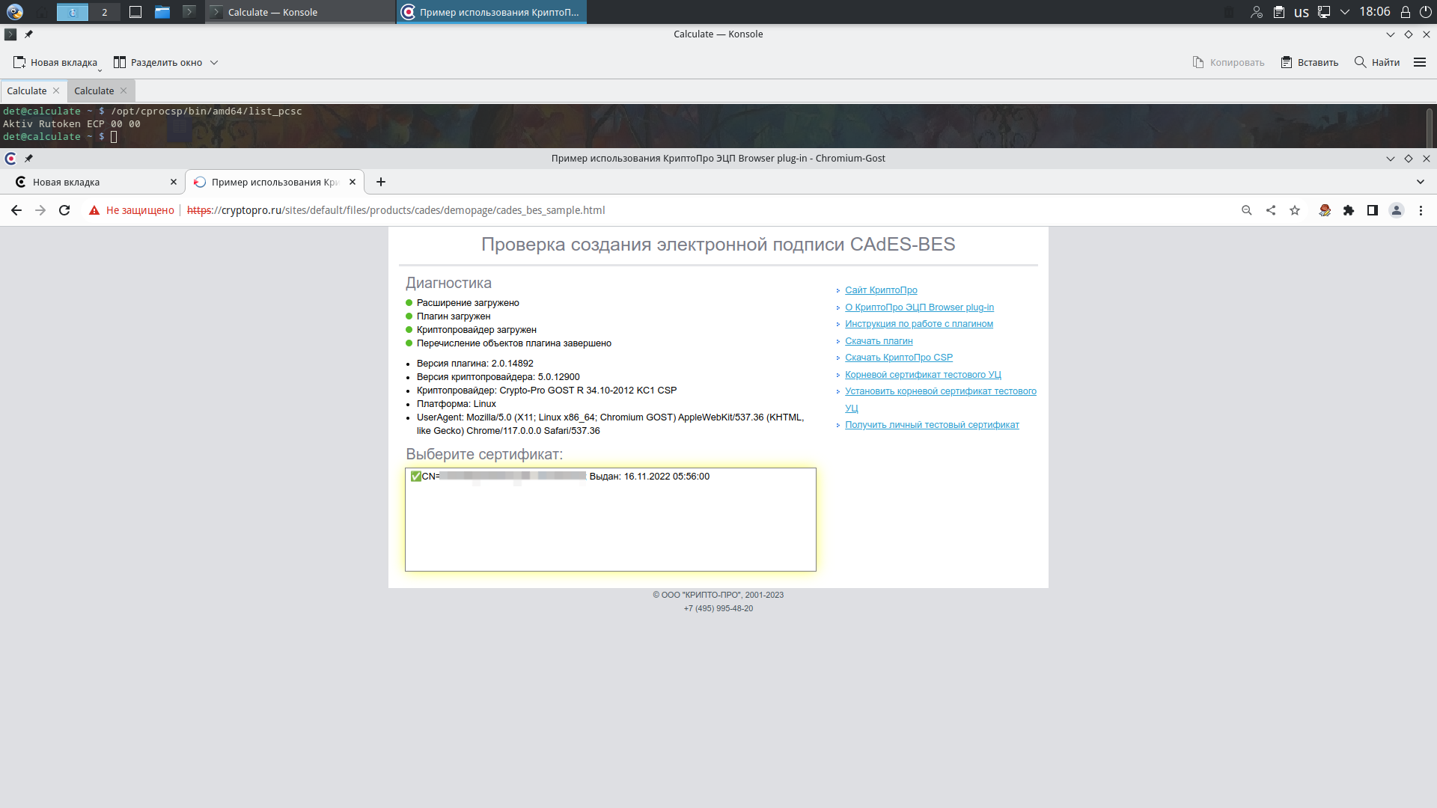1437x808 pixels.
Task: Open a new browser tab with plus
Action: point(381,183)
